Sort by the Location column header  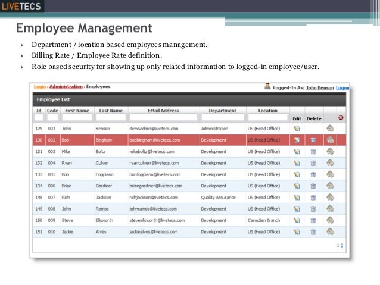click(268, 111)
